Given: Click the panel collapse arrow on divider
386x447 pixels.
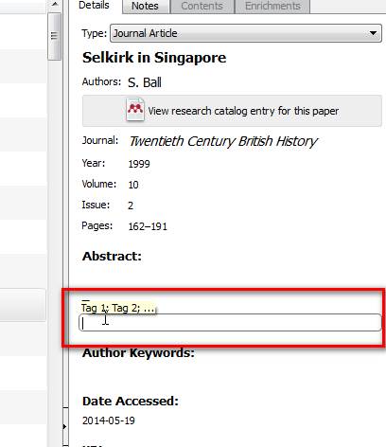Looking at the screenshot, I should pyautogui.click(x=65, y=427).
